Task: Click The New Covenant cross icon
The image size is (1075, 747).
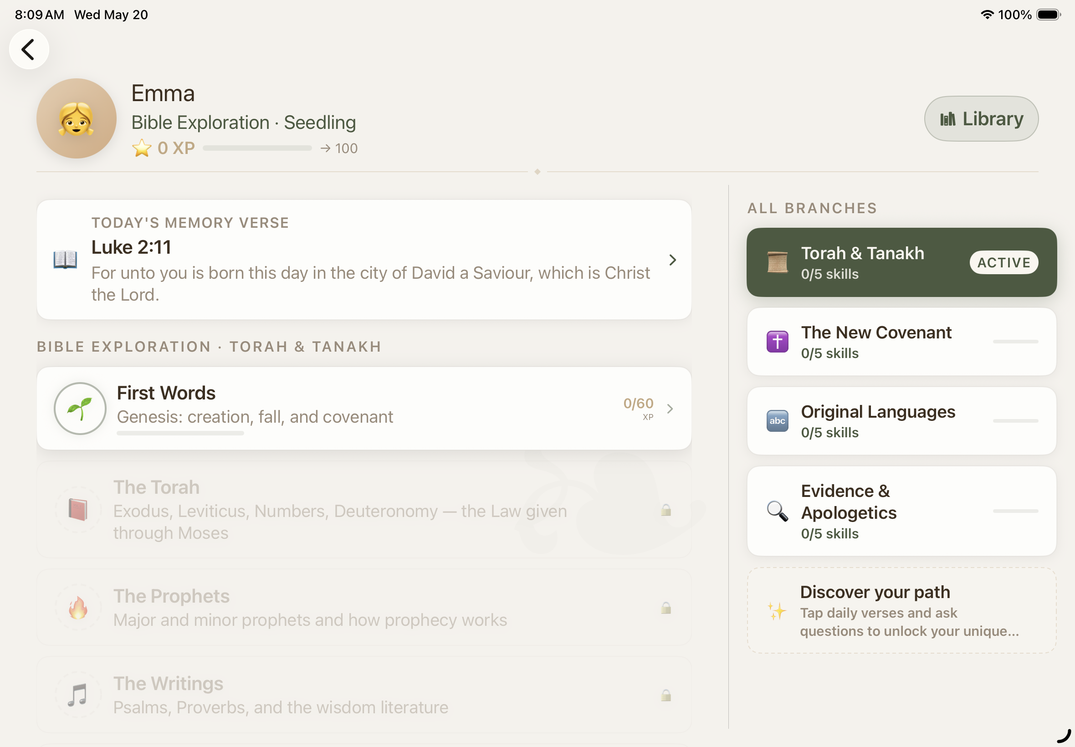Action: 778,342
